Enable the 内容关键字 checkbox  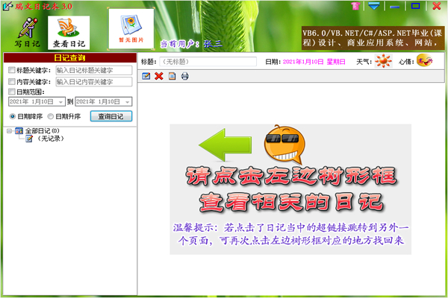[x=11, y=81]
